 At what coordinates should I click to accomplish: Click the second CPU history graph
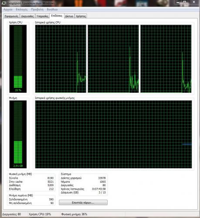pos(113,59)
